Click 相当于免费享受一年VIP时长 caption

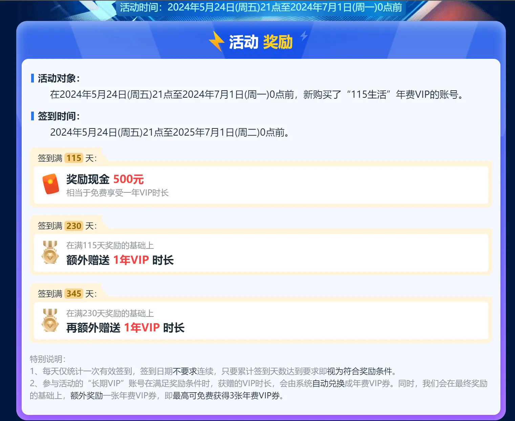coord(117,193)
